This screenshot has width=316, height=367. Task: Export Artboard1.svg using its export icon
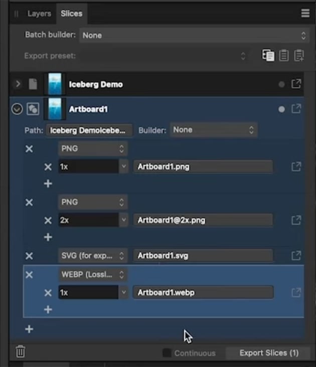click(296, 256)
